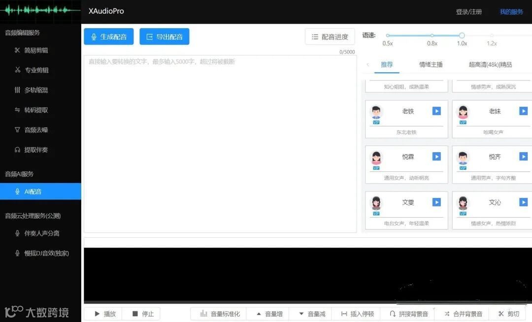Click the 通用男声，字句齐整 description
The width and height of the screenshot is (532, 322).
493,178
